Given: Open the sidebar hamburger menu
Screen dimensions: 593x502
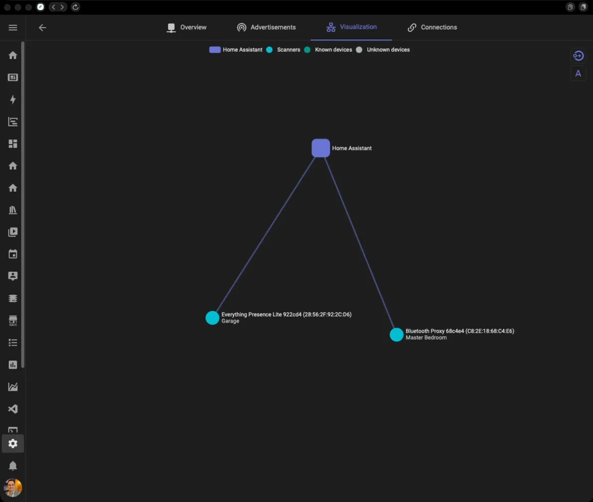Looking at the screenshot, I should tap(13, 27).
